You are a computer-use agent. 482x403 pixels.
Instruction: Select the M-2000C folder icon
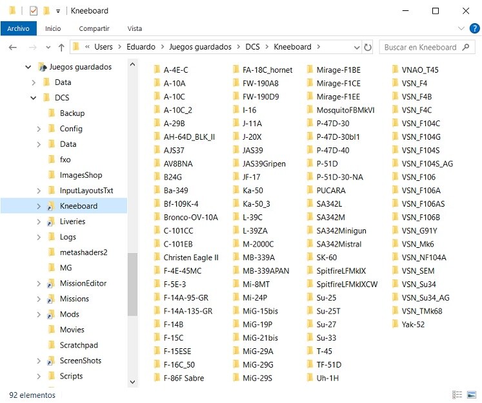(236, 244)
